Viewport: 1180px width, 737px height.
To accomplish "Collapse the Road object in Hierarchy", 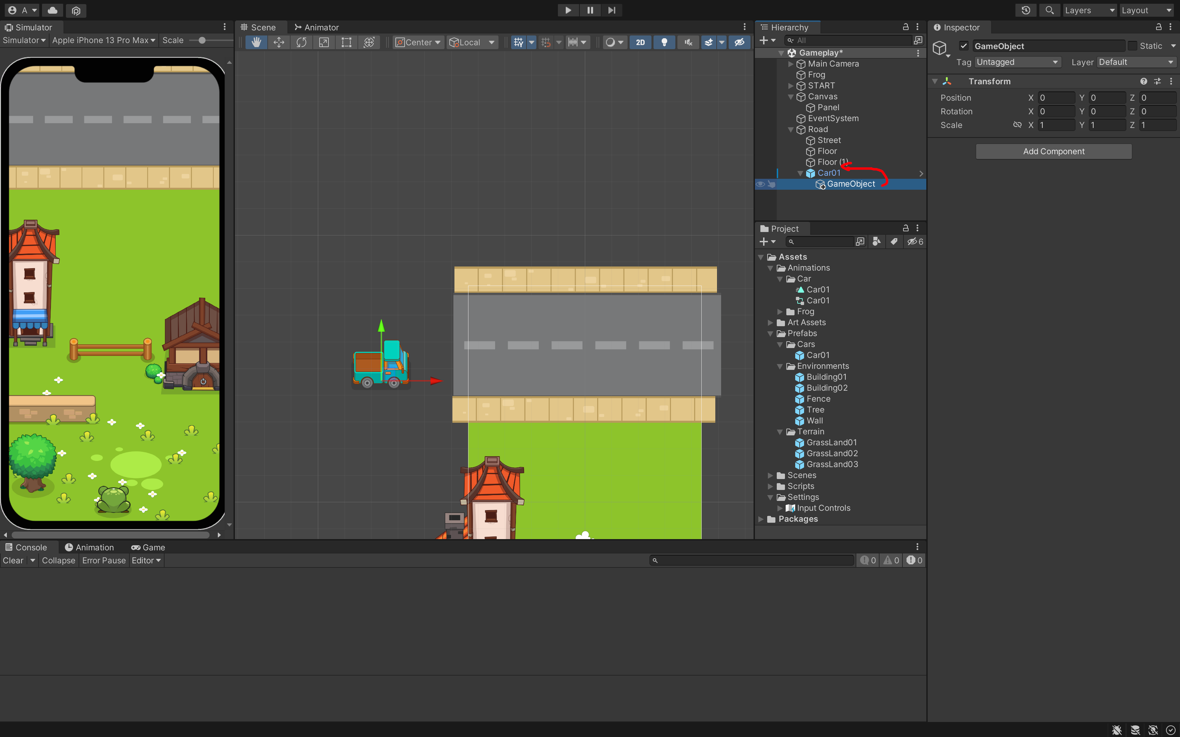I will click(790, 129).
